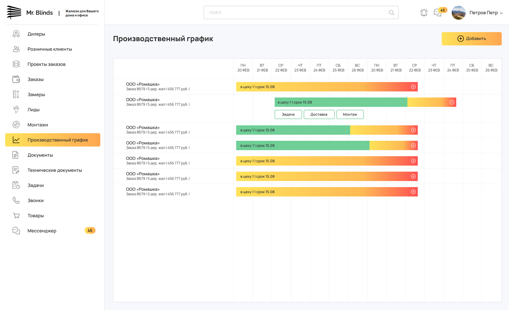Click the Производственный график page heading
The image size is (509, 310).
163,39
